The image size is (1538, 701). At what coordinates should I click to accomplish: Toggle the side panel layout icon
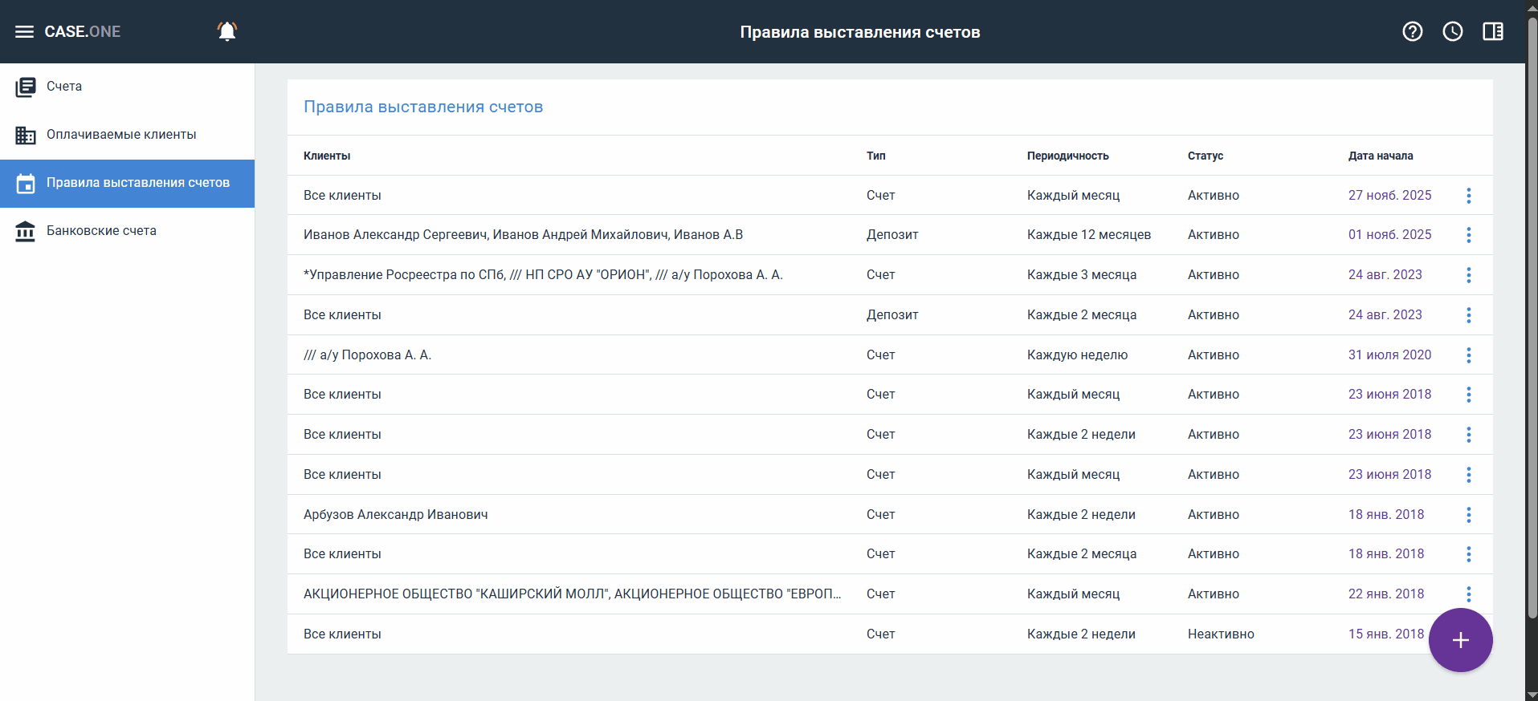click(1492, 31)
